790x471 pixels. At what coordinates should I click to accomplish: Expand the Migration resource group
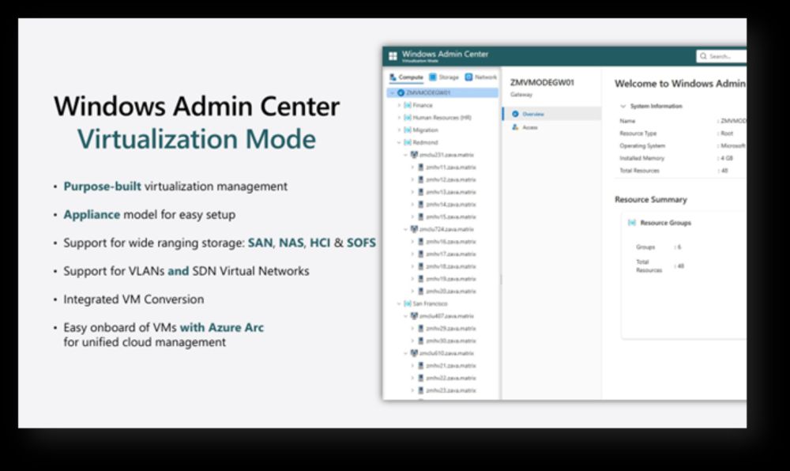(x=399, y=130)
